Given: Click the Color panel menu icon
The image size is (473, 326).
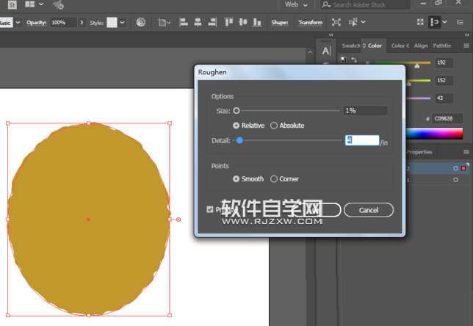Looking at the screenshot, I should click(x=466, y=46).
